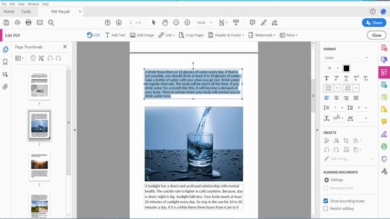Open the Bookmarks side panel
Screen dimensions: 390x219
click(5, 62)
